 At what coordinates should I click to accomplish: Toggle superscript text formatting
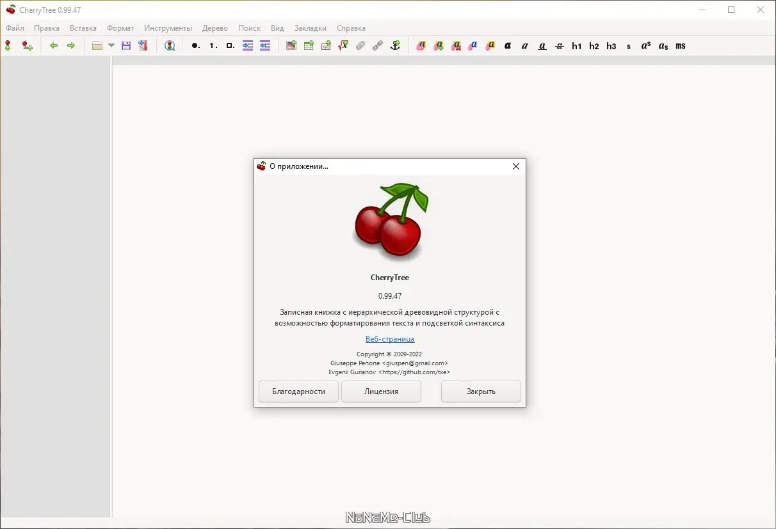(646, 46)
